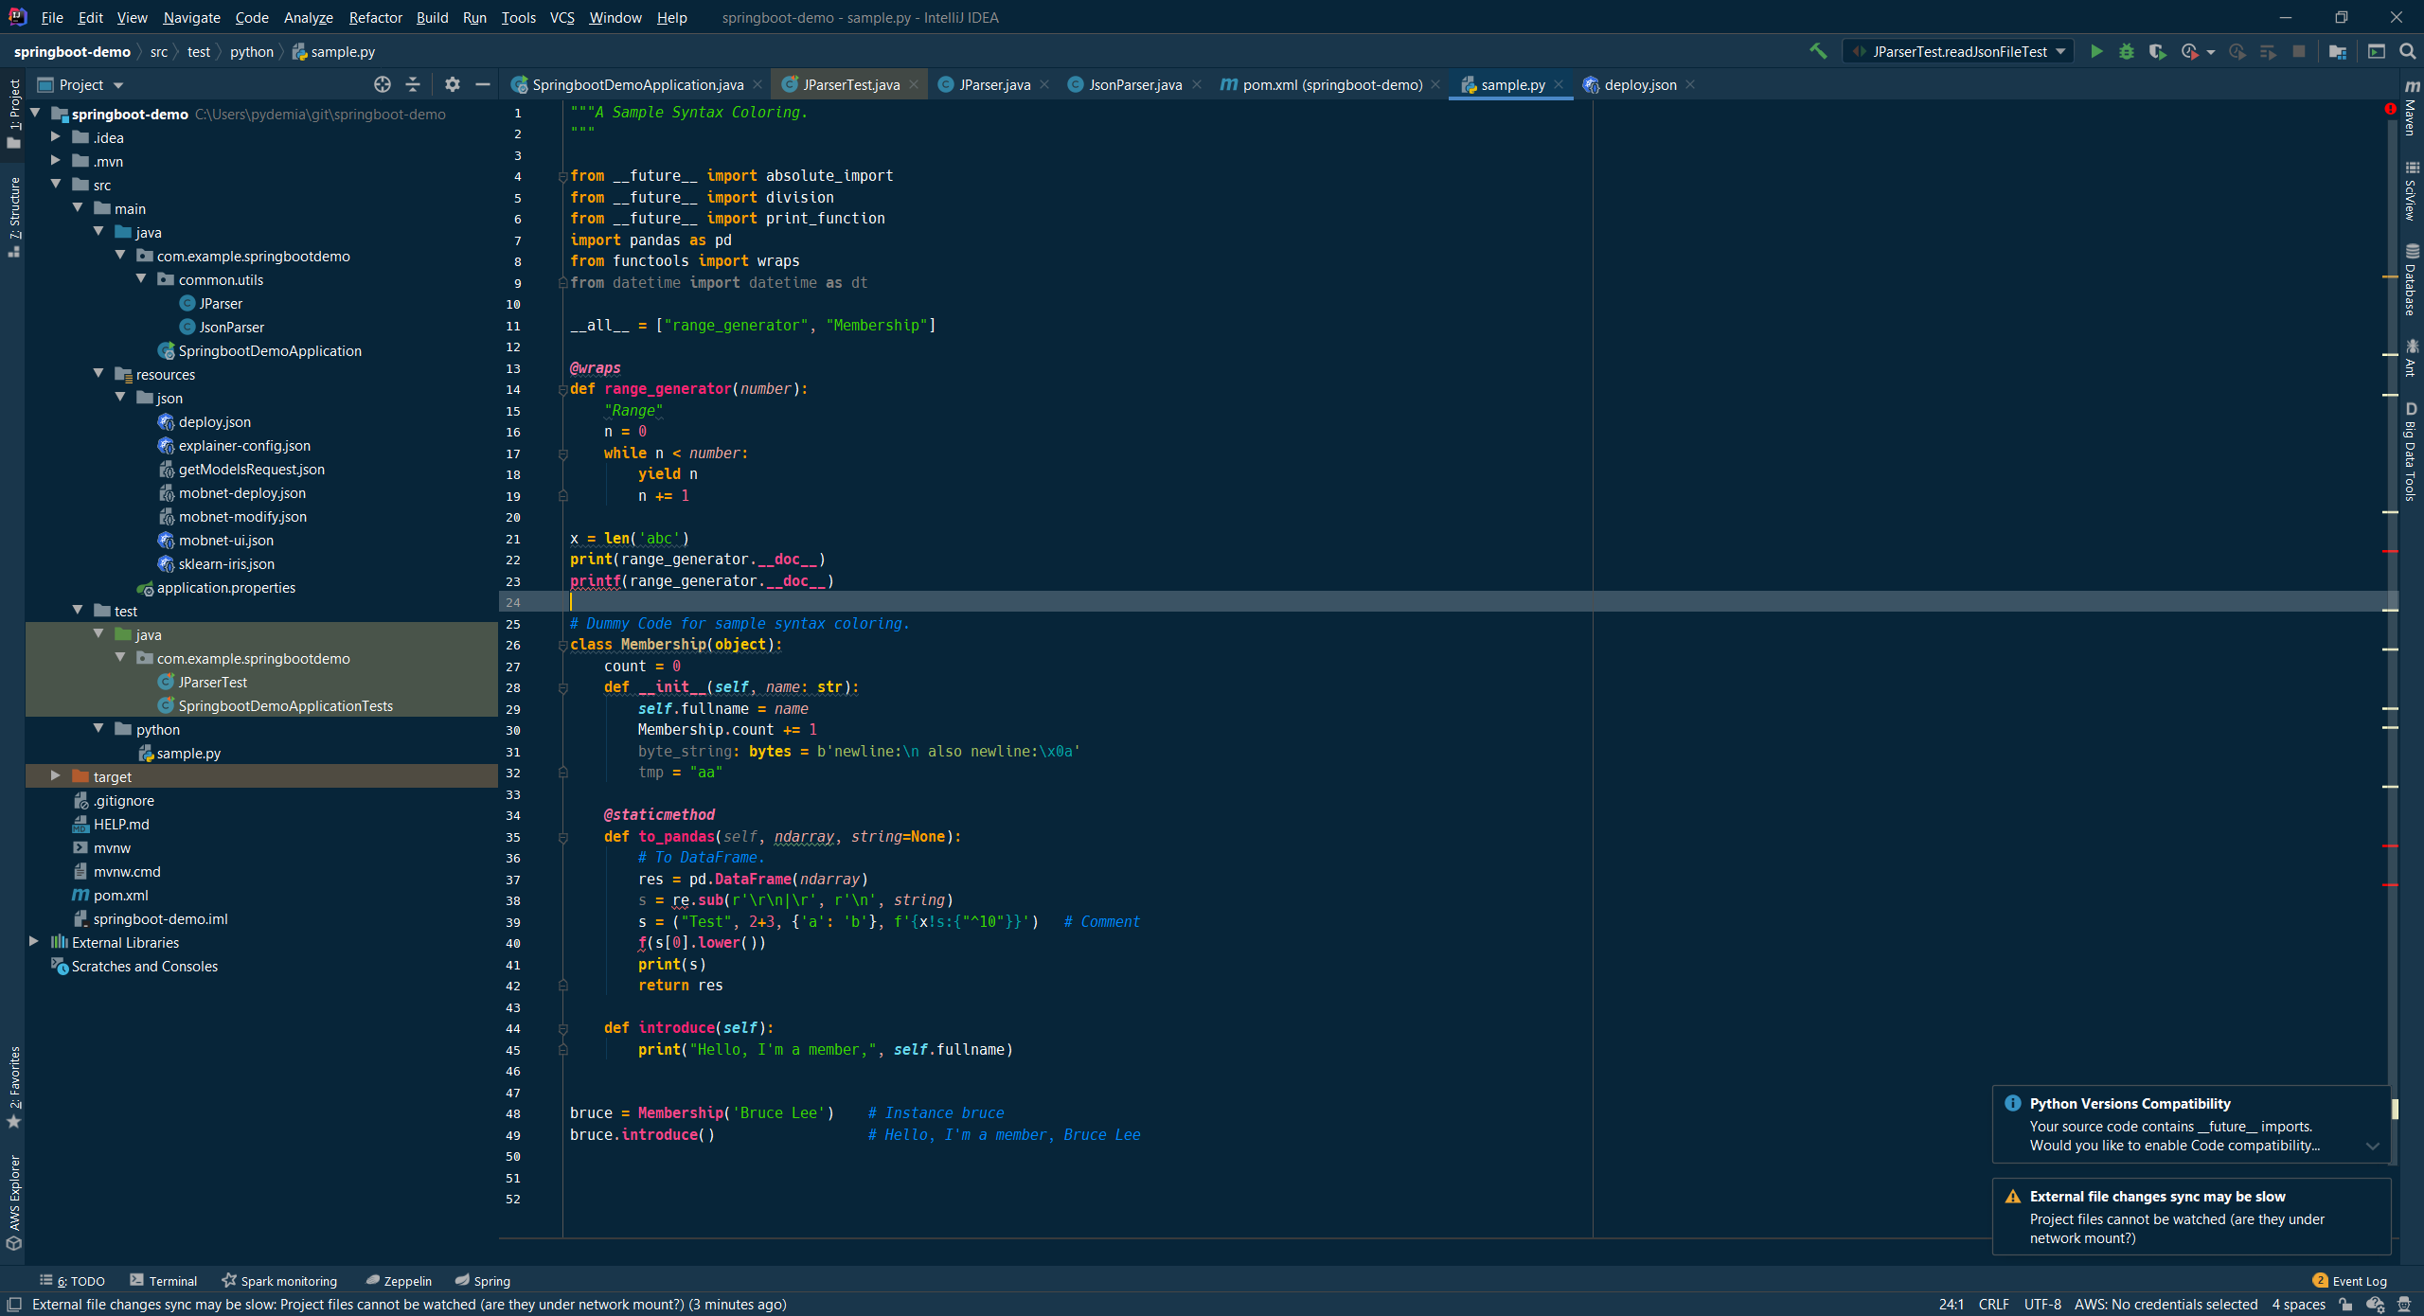The image size is (2424, 1316).
Task: Click the green Run button
Action: click(2096, 52)
